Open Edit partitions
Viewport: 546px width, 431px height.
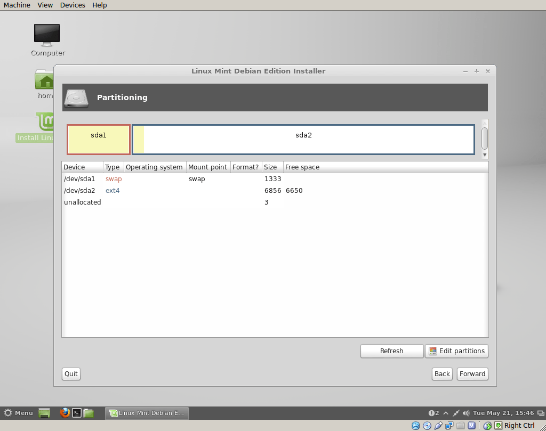tap(456, 351)
